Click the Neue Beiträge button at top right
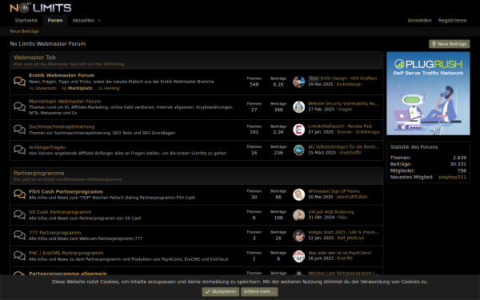Viewport: 480px width, 300px height. click(x=449, y=44)
